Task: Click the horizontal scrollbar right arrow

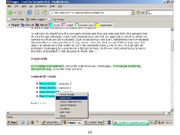Action: pyautogui.click(x=169, y=113)
